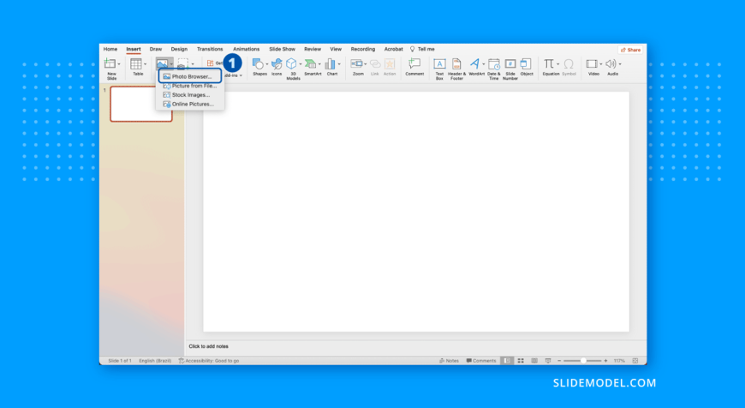Zoom in with plus button
Screen dimensions: 745x408
(605, 361)
